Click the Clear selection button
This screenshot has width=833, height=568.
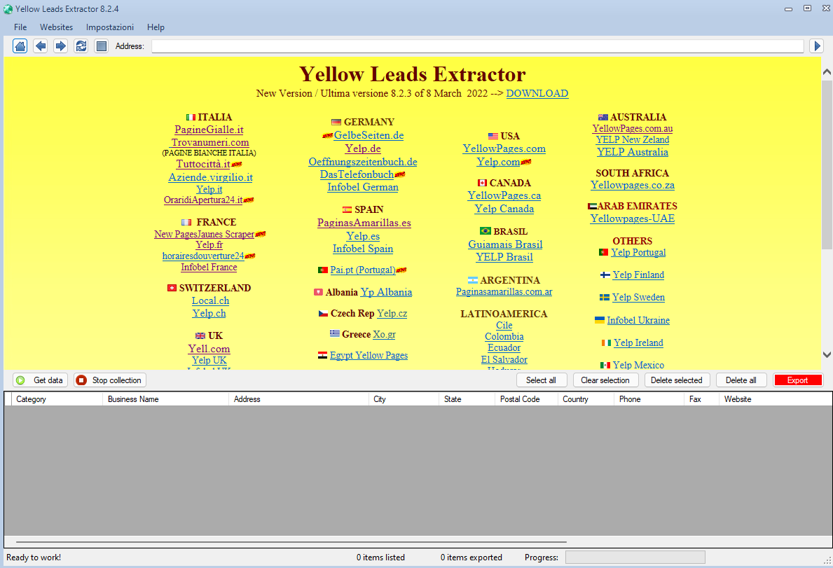point(605,380)
